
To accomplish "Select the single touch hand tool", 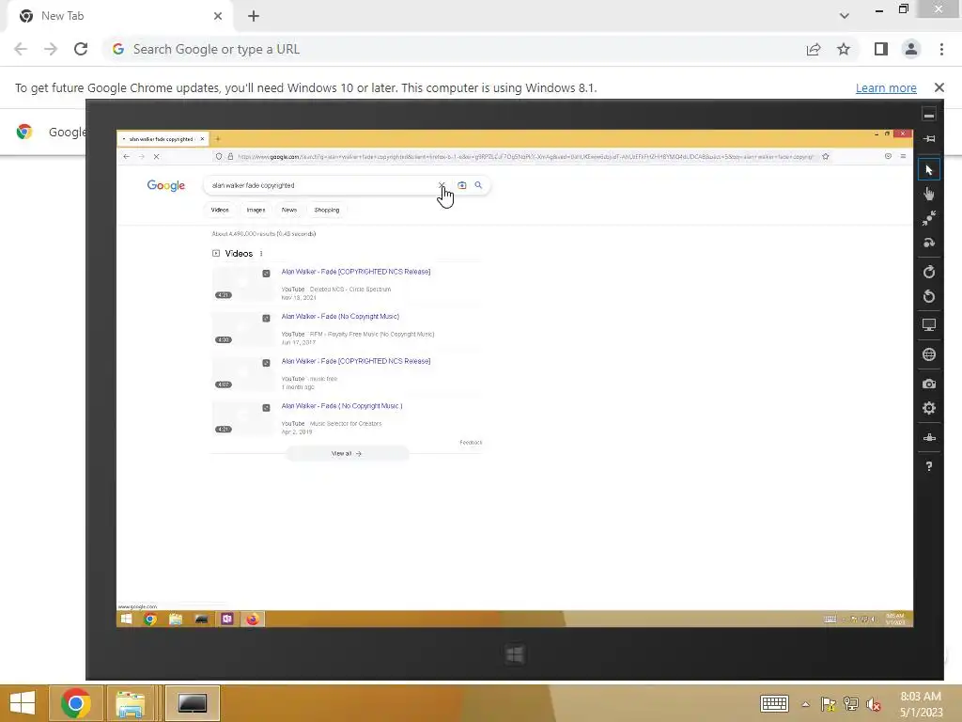I will [x=929, y=194].
